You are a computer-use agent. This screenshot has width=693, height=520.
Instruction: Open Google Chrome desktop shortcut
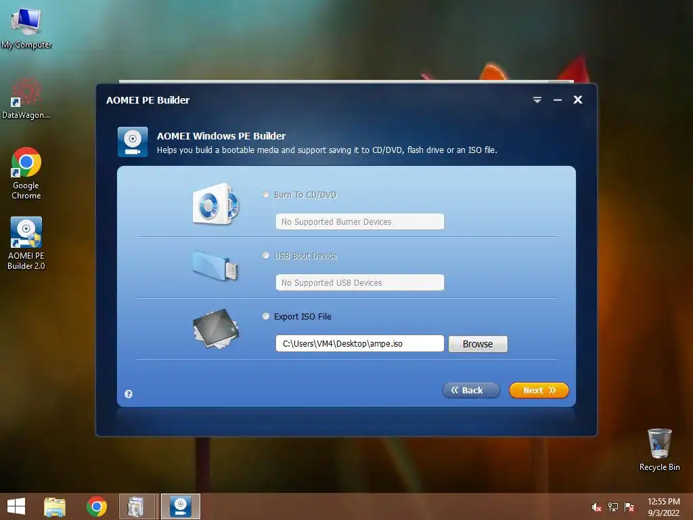click(26, 173)
